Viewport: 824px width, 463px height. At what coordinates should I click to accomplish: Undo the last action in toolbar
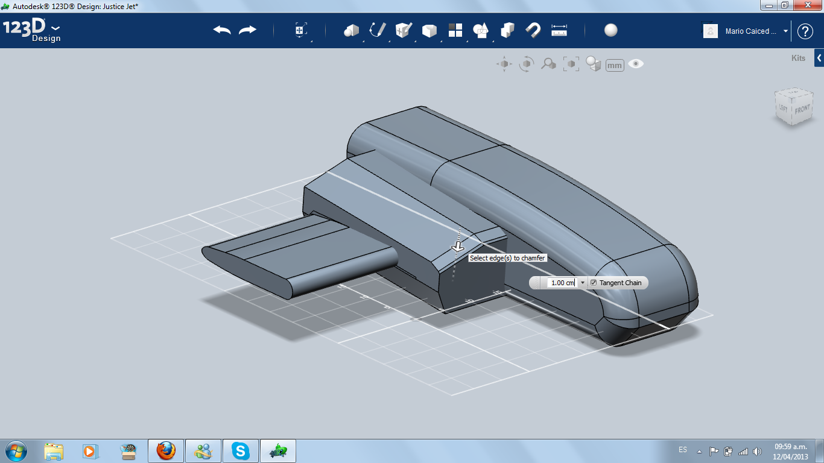coord(222,30)
